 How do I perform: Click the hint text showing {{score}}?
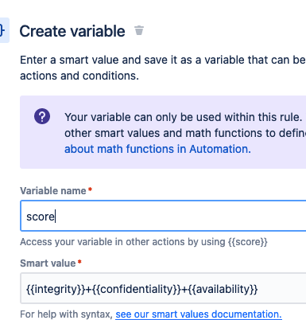point(144,242)
